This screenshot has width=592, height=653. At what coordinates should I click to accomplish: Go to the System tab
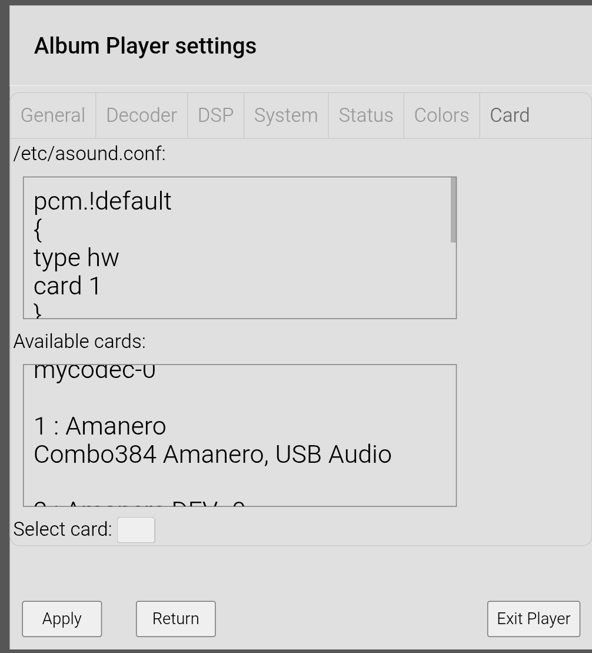pyautogui.click(x=286, y=115)
